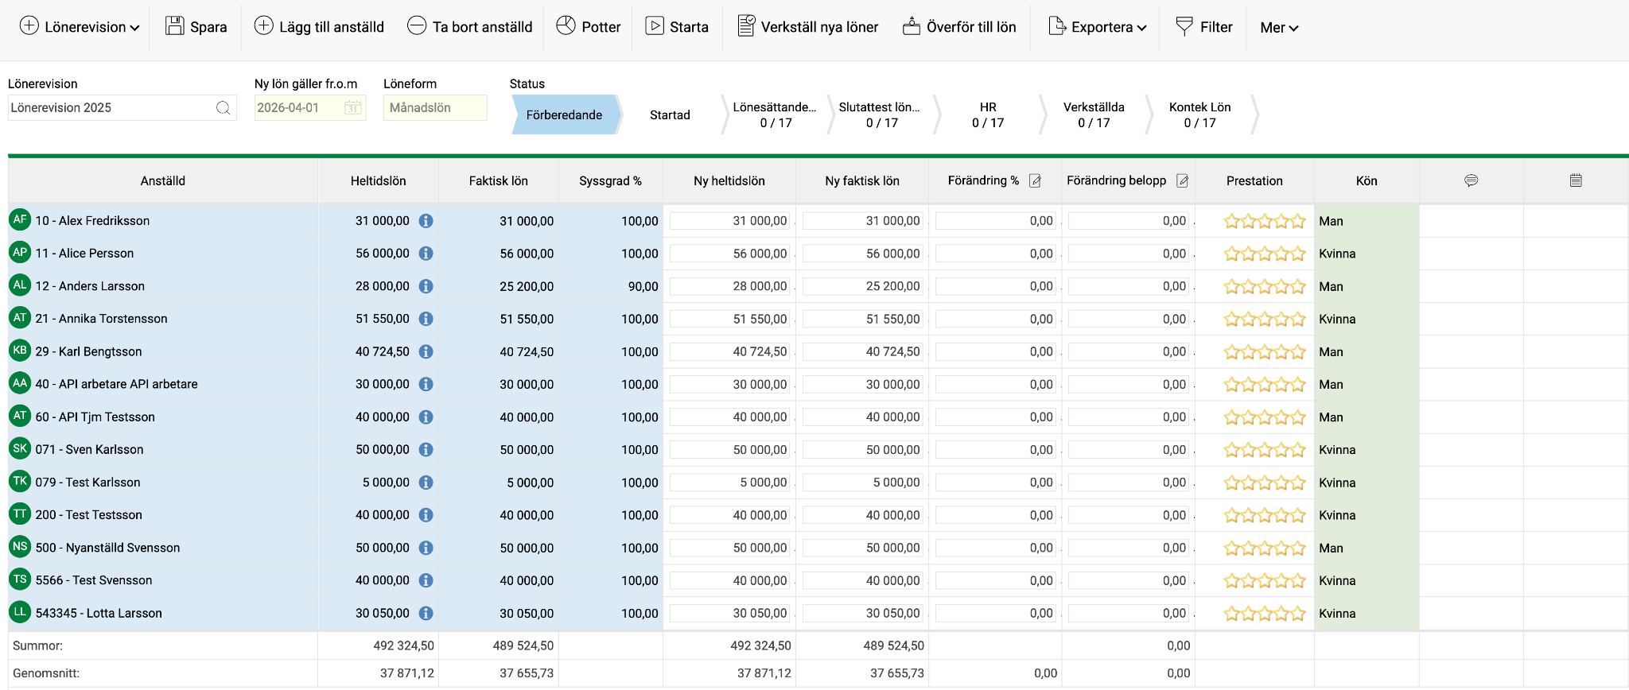This screenshot has width=1629, height=690.
Task: Click Ta bort anställd button
Action: [x=469, y=26]
